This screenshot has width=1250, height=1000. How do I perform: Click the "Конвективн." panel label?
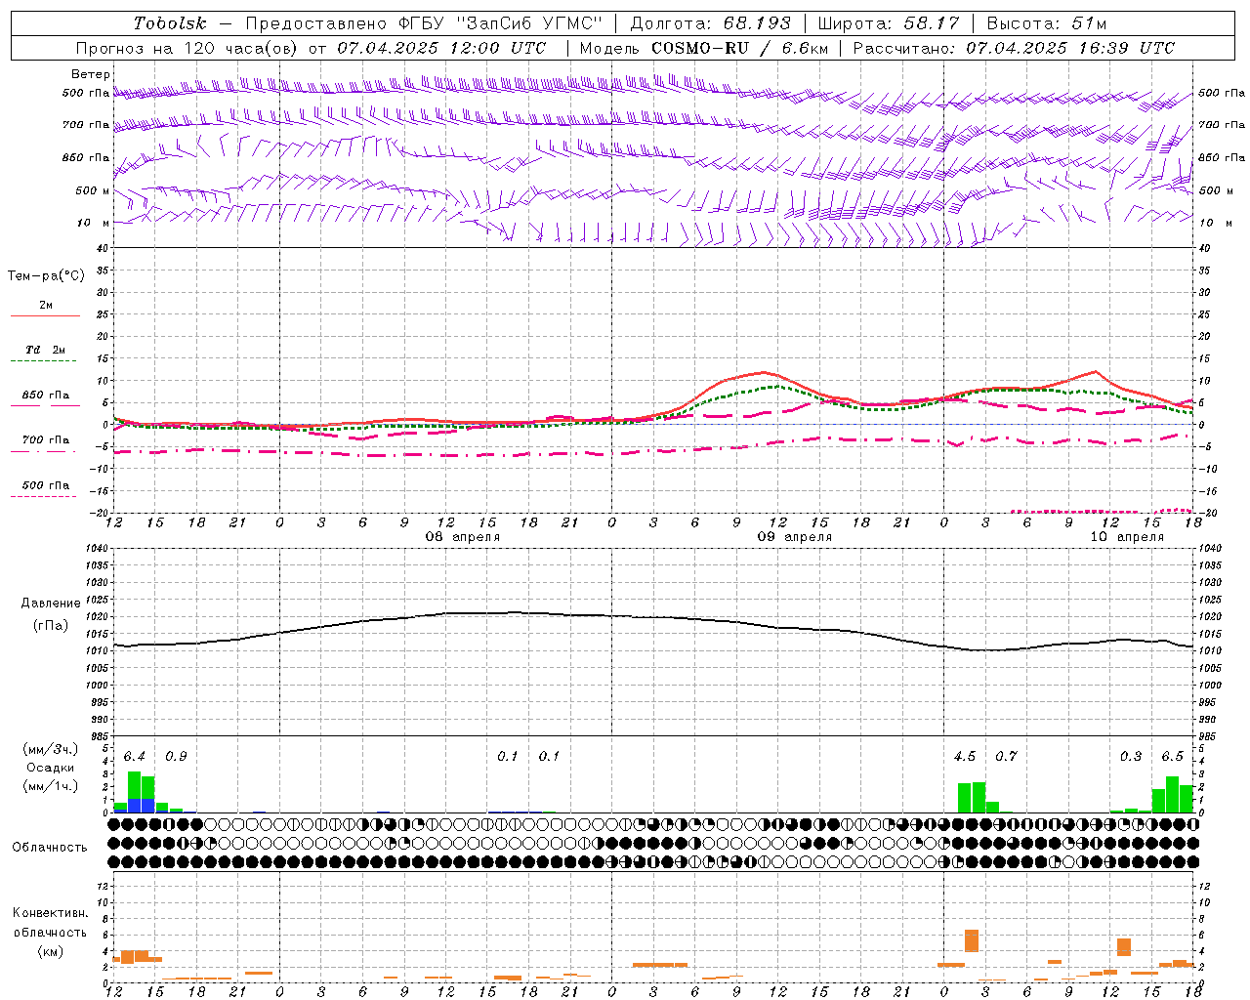[50, 913]
